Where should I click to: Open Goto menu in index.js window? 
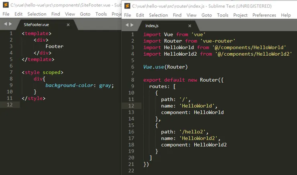(207, 15)
